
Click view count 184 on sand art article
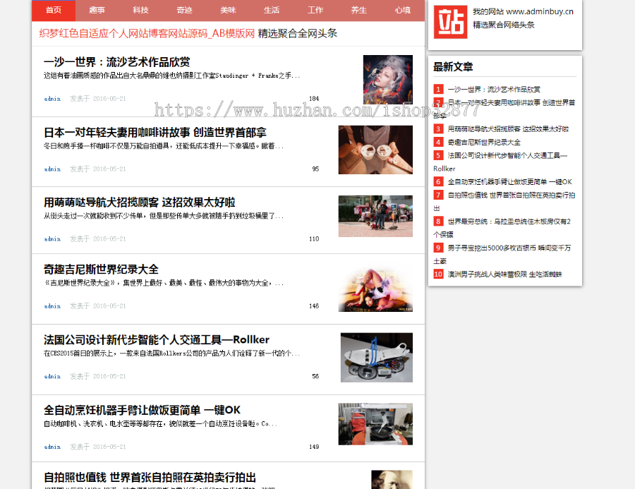tap(314, 99)
